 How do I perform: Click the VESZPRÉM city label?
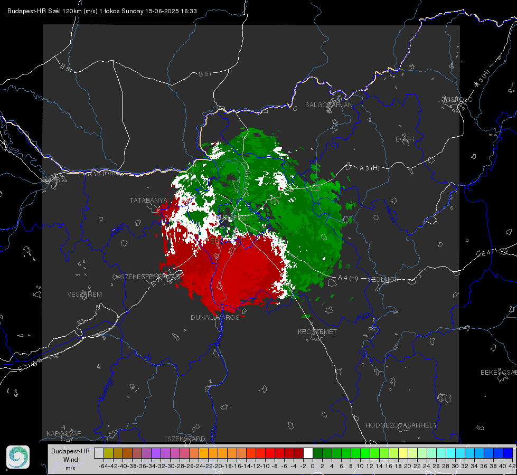tap(84, 294)
